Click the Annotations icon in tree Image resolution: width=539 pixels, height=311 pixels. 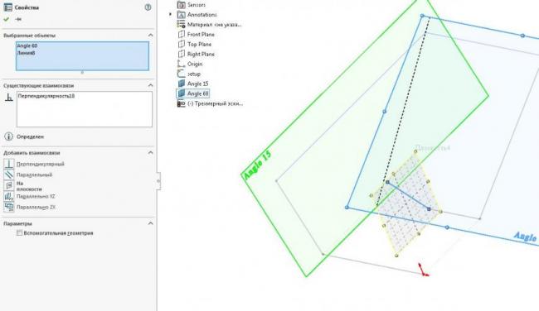click(181, 15)
